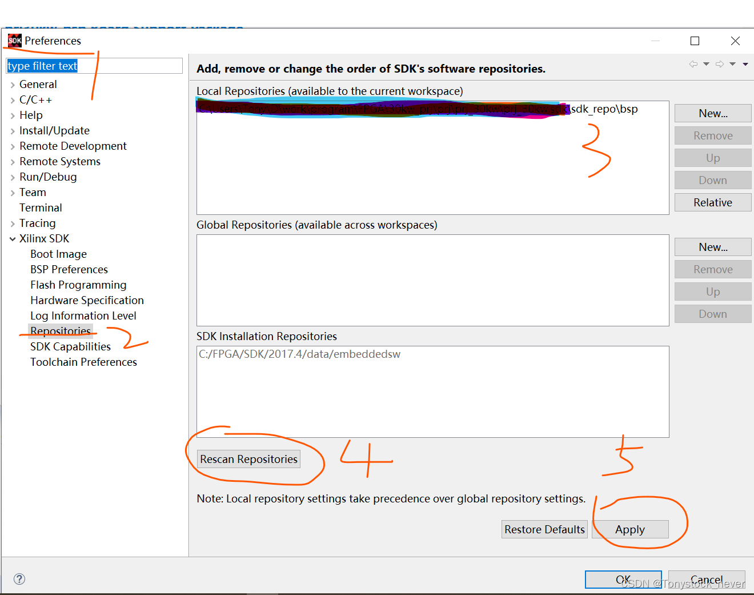Image resolution: width=754 pixels, height=595 pixels.
Task: Click Remove for Global Repositories
Action: click(713, 269)
